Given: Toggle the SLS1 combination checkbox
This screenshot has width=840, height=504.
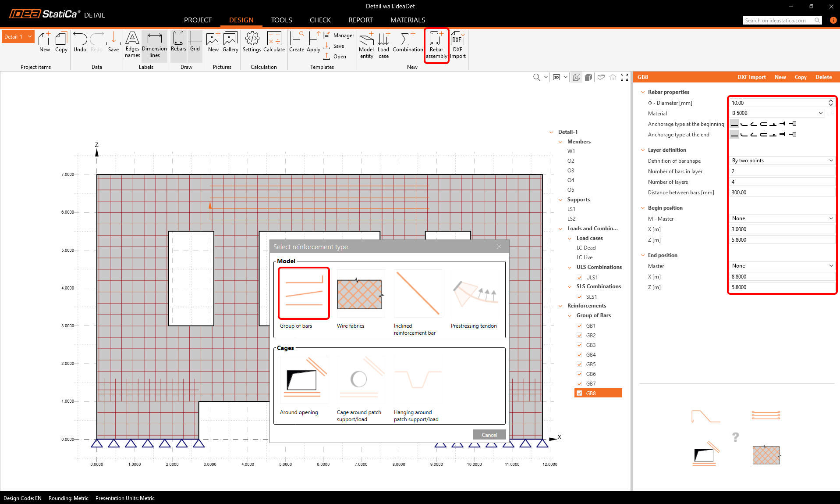Looking at the screenshot, I should pos(579,297).
